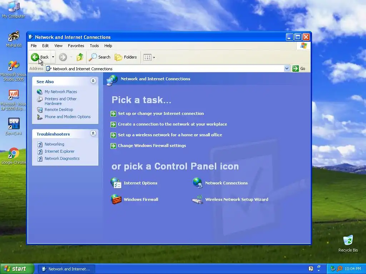The width and height of the screenshot is (366, 274).
Task: Click the Phone and Modem Options icon
Action: 40,117
